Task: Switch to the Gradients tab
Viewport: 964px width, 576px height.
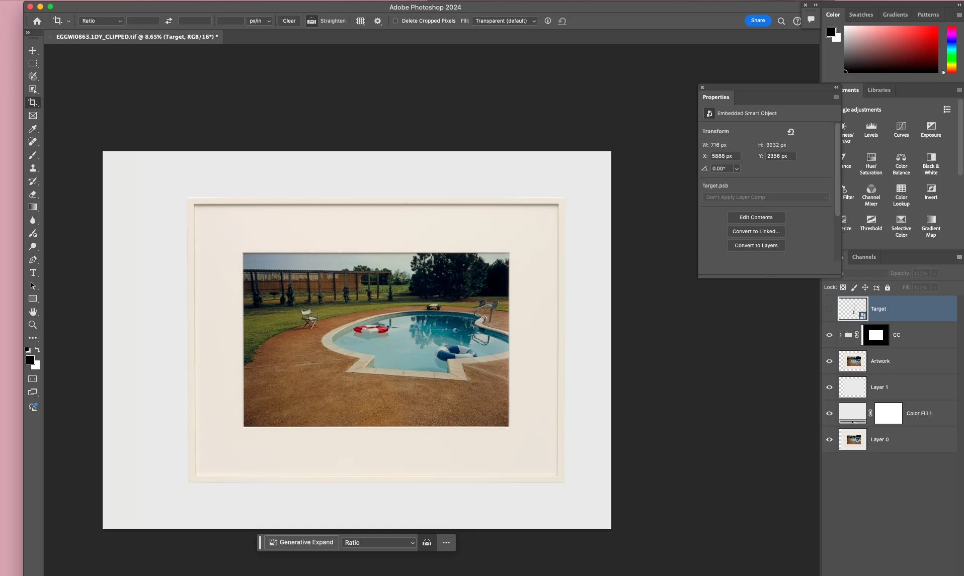Action: click(x=895, y=15)
